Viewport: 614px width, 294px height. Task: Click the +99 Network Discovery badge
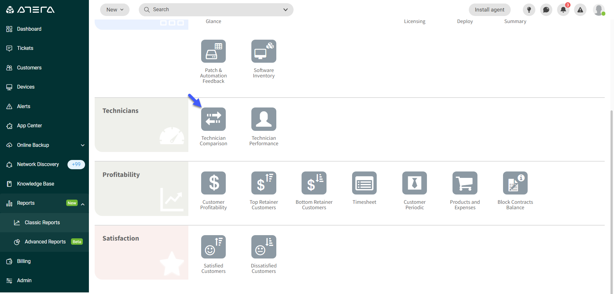[76, 164]
